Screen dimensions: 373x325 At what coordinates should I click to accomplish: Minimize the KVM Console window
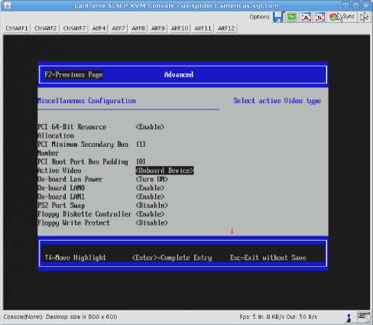346,5
